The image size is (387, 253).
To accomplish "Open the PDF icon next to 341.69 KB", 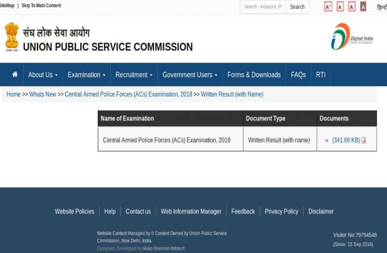I will 363,141.
